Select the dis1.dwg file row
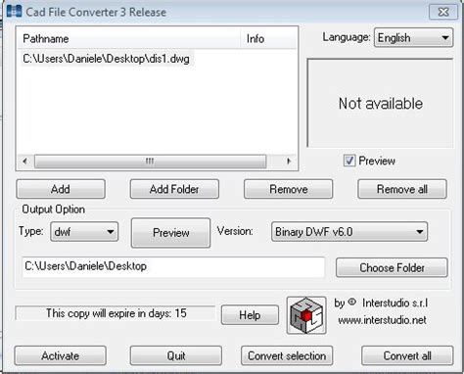The width and height of the screenshot is (464, 374). [x=107, y=59]
